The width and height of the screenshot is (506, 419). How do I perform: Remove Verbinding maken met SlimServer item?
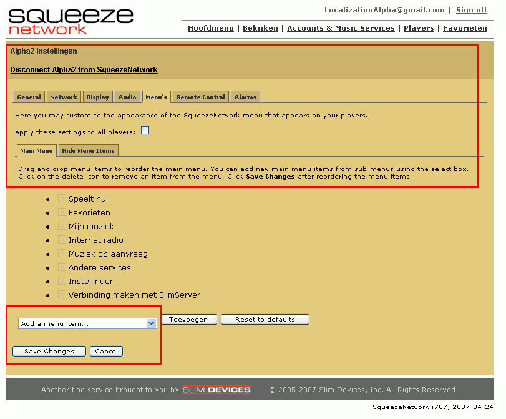(x=62, y=295)
